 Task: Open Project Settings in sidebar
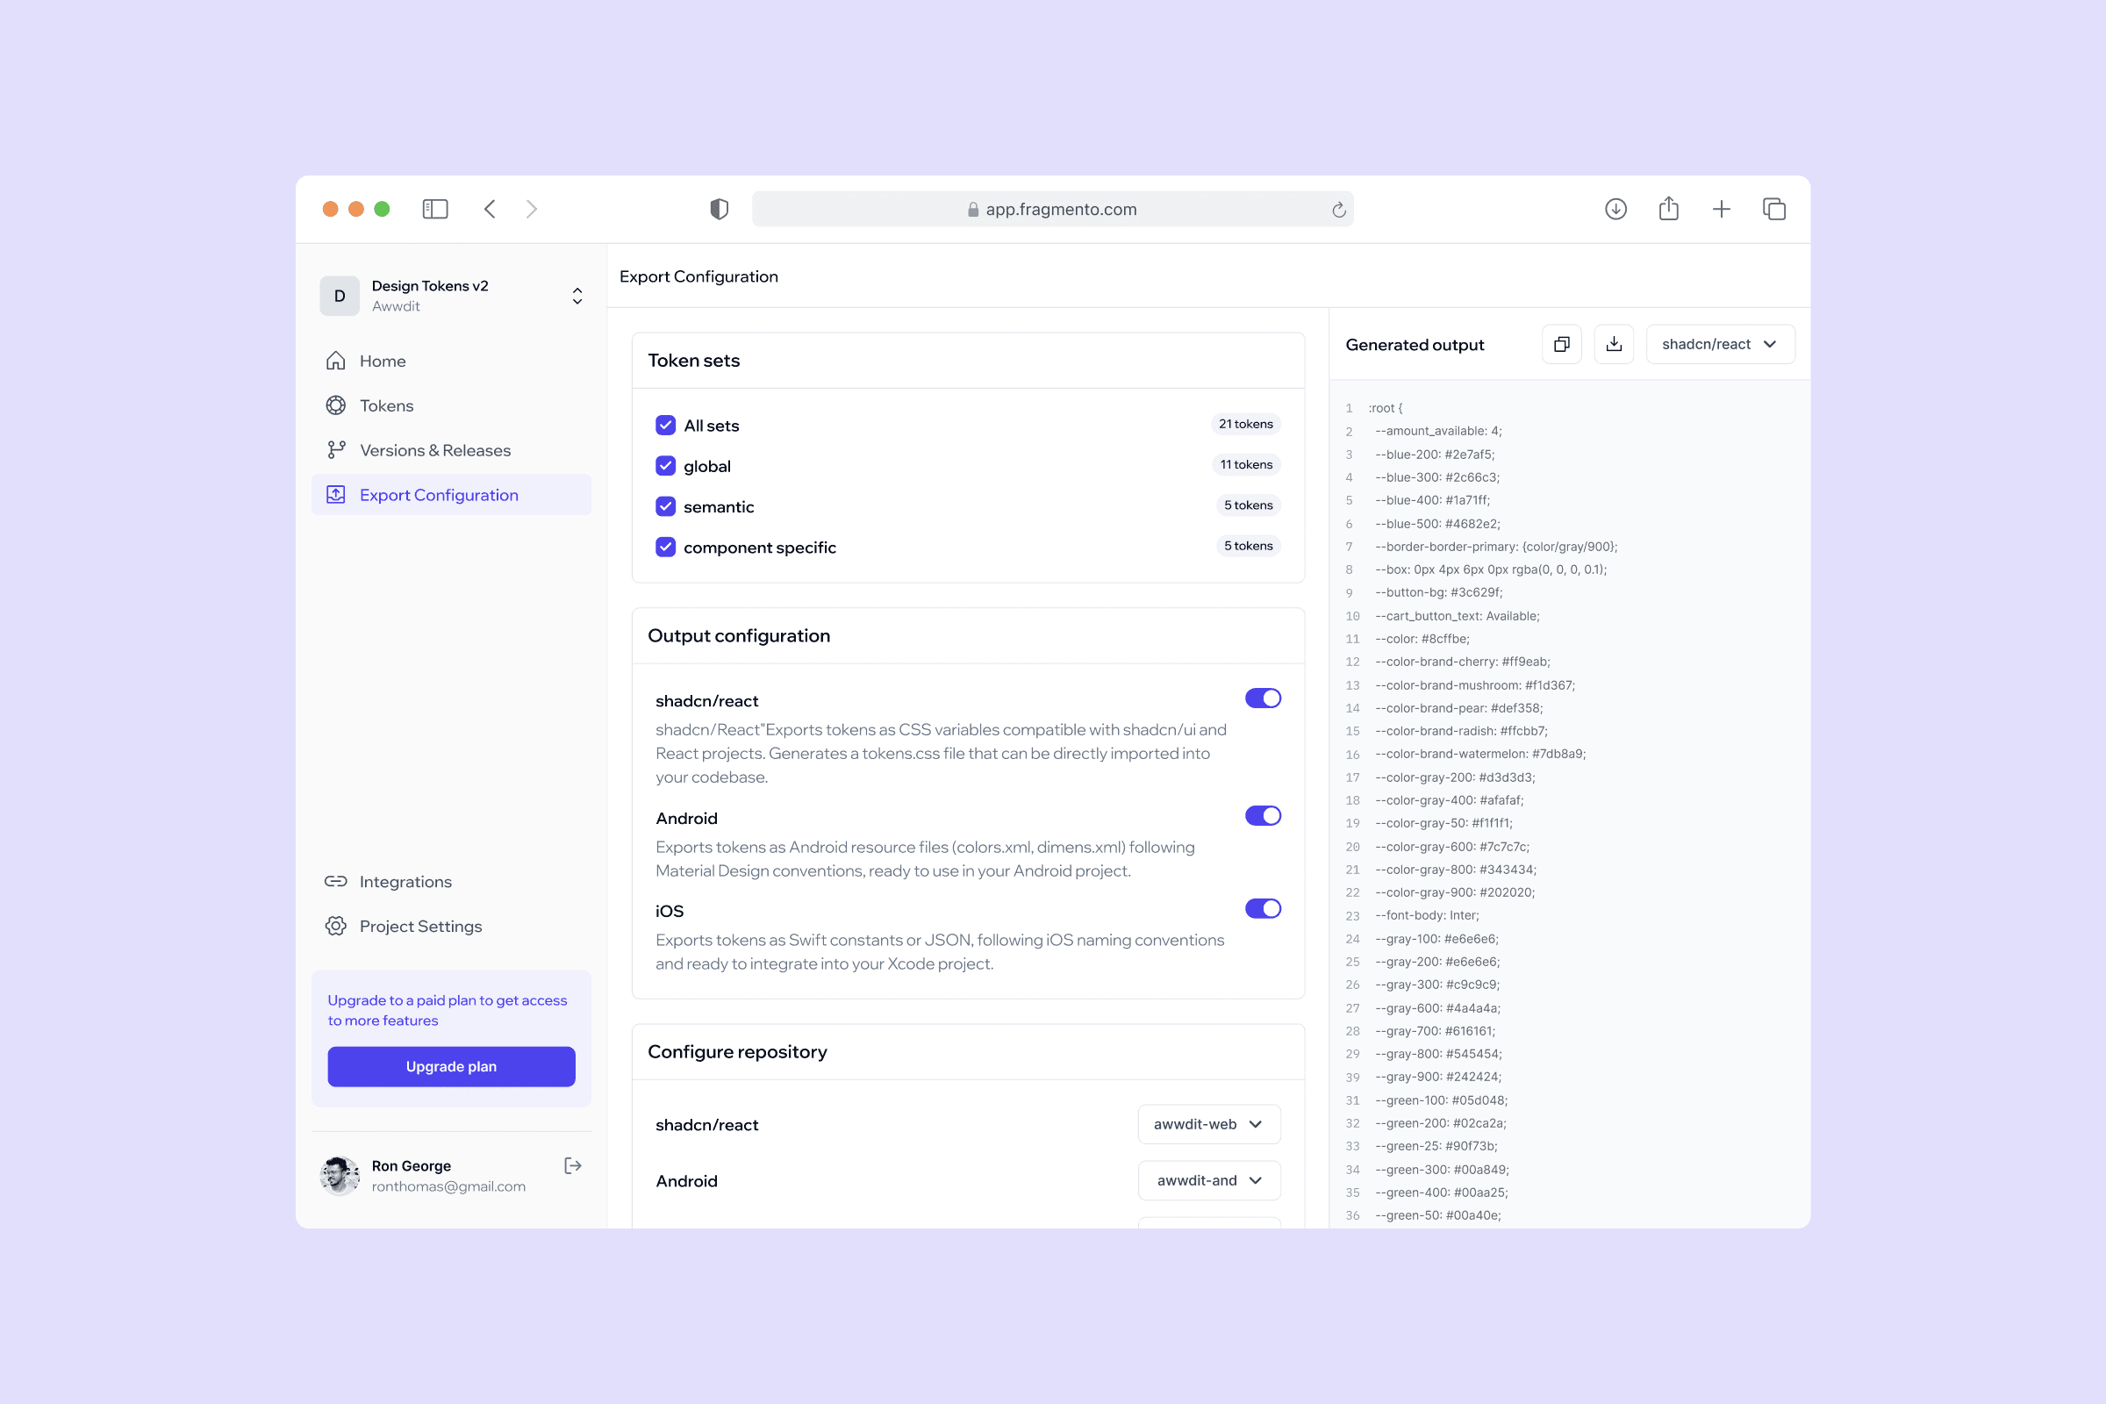tap(421, 927)
